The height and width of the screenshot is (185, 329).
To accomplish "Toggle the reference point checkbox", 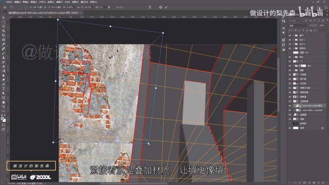I will [x=20, y=7].
